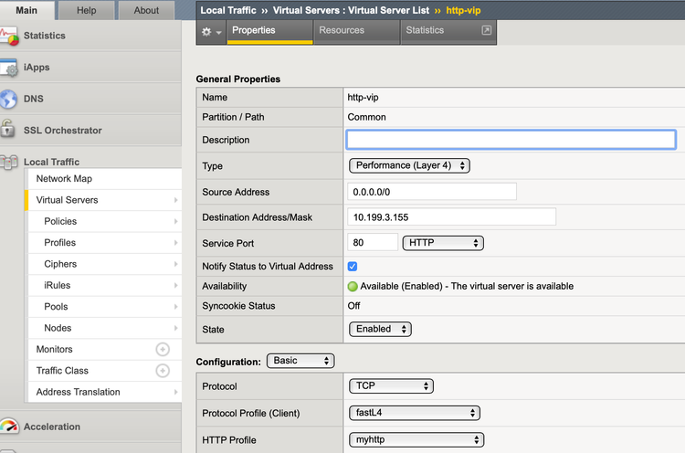Switch to the Resources tab
This screenshot has width=685, height=453.
[x=342, y=30]
